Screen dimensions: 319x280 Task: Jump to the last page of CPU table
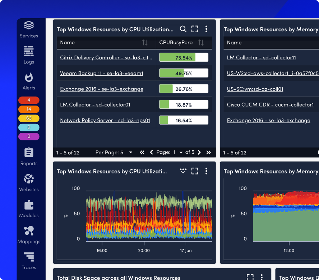coord(208,152)
